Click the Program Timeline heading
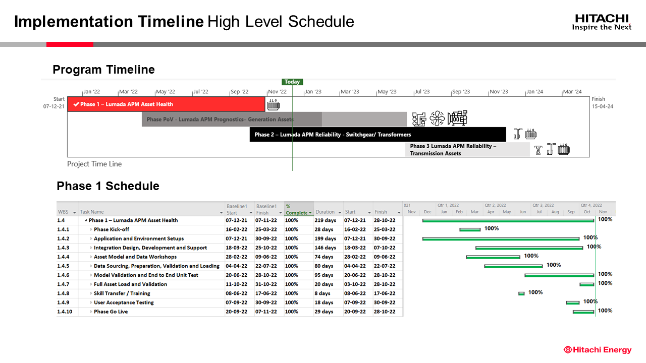The width and height of the screenshot is (646, 363). click(103, 70)
